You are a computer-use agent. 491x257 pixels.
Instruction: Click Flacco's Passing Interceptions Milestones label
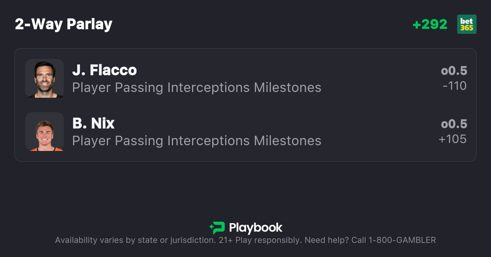tap(197, 88)
